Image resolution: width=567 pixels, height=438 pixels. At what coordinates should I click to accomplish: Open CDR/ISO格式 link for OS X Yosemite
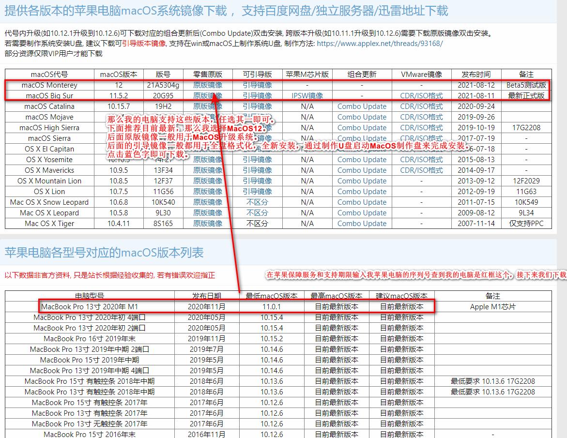click(x=421, y=159)
